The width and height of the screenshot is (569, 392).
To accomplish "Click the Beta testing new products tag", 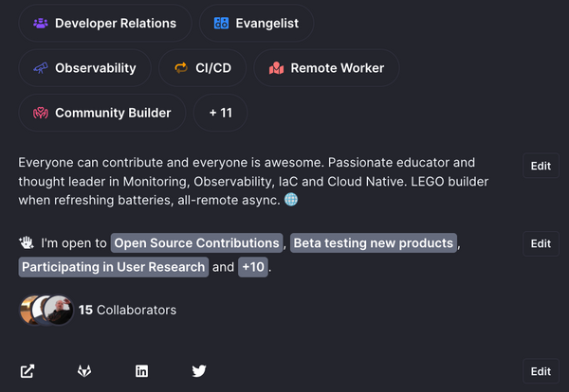I will [374, 242].
